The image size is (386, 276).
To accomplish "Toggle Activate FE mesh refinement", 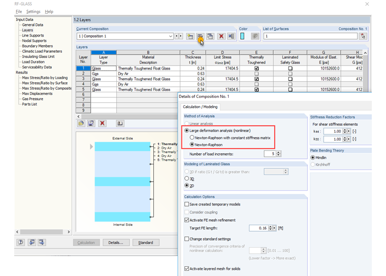I will 187,220.
